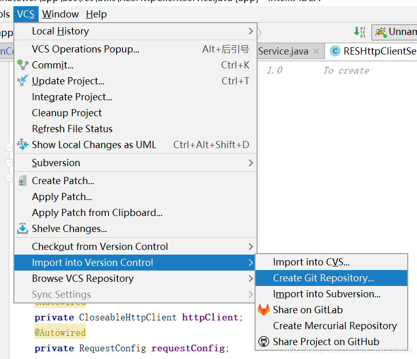Click the RequestConfig type name
Screen dimensions: 417x359
113,348
